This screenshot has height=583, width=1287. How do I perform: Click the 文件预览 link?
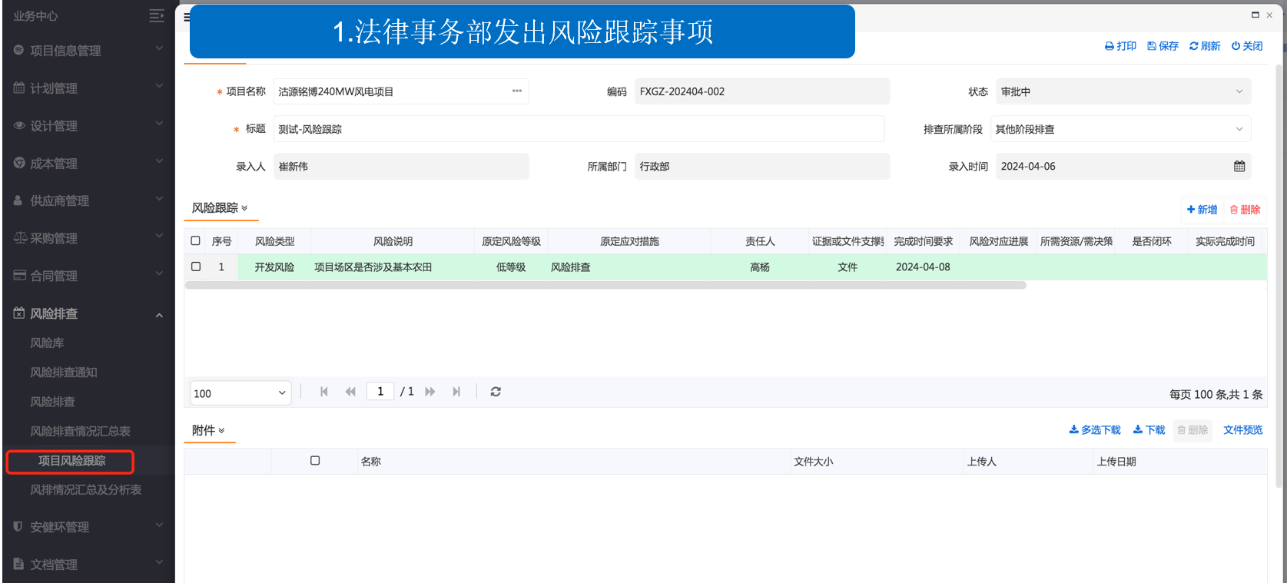1242,430
